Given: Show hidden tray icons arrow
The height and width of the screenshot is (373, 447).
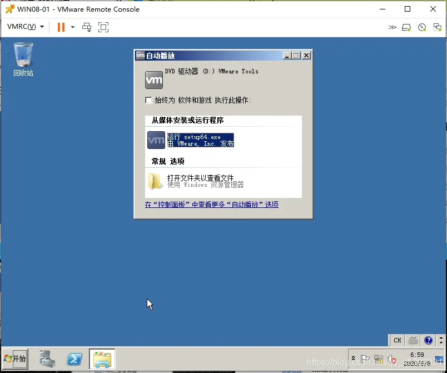Looking at the screenshot, I should click(x=353, y=359).
